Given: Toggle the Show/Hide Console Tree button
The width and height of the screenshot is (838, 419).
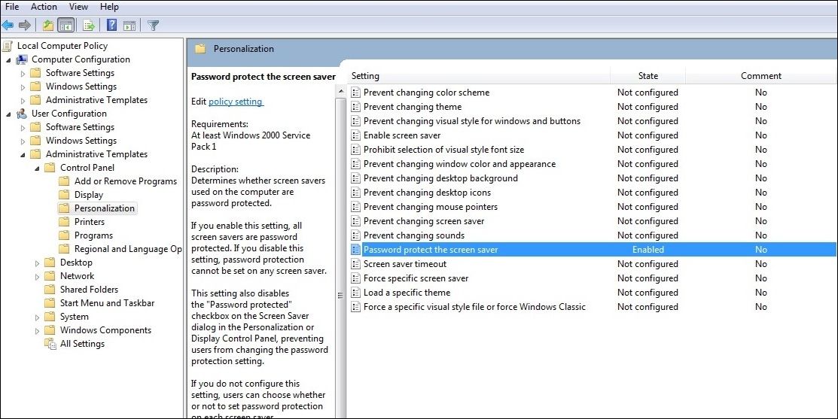Looking at the screenshot, I should pyautogui.click(x=66, y=26).
